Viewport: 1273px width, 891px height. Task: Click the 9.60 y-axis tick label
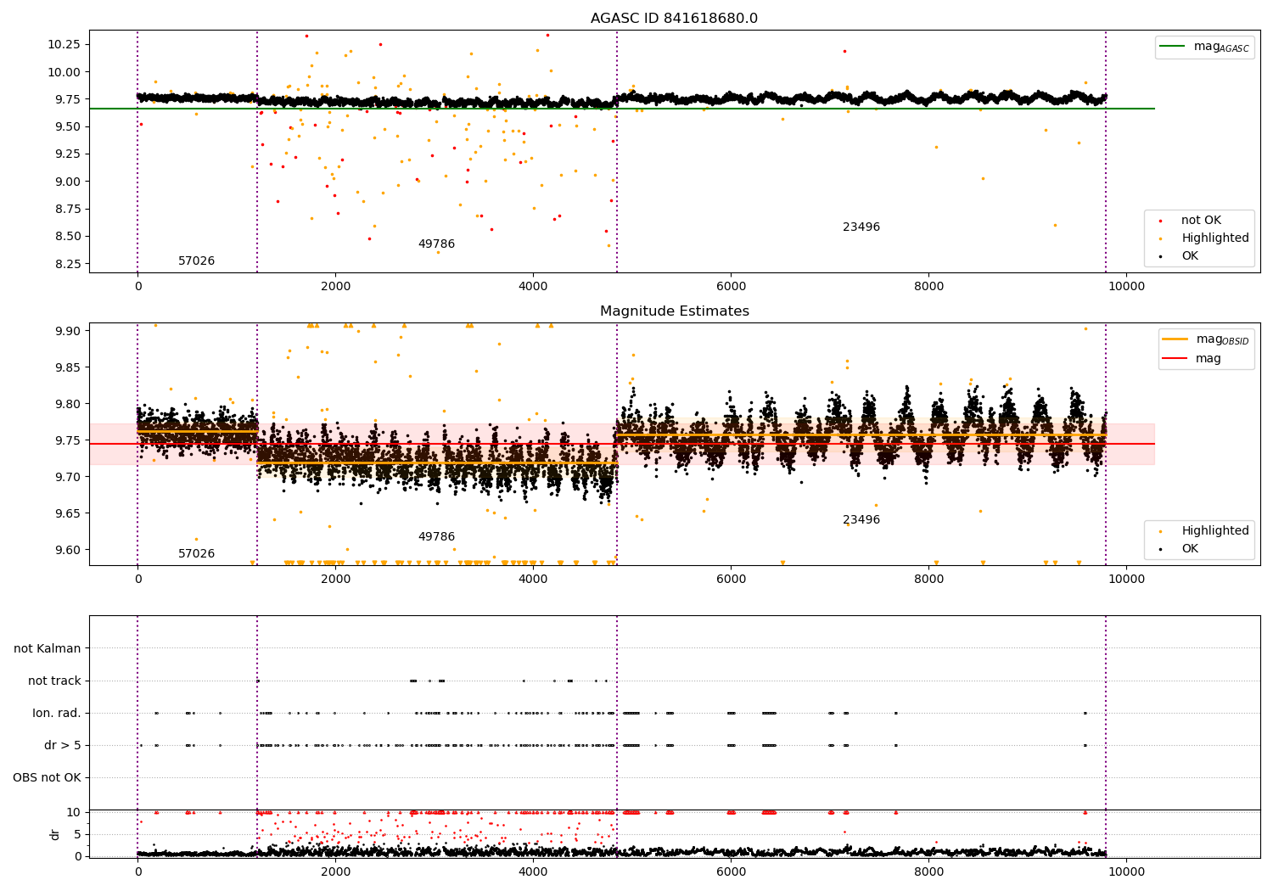pos(68,550)
